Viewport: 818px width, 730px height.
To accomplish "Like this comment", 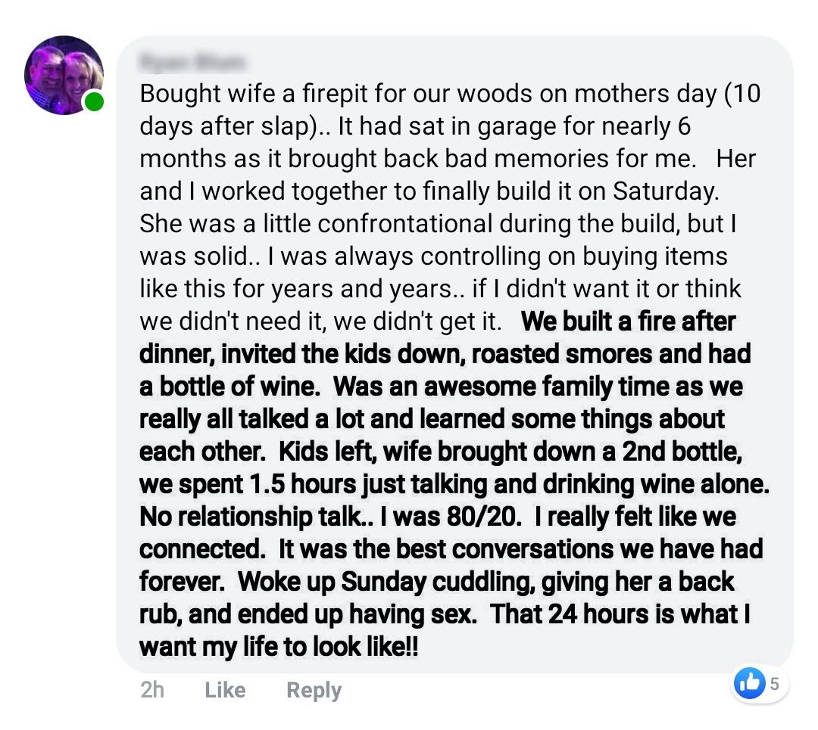I will click(225, 690).
